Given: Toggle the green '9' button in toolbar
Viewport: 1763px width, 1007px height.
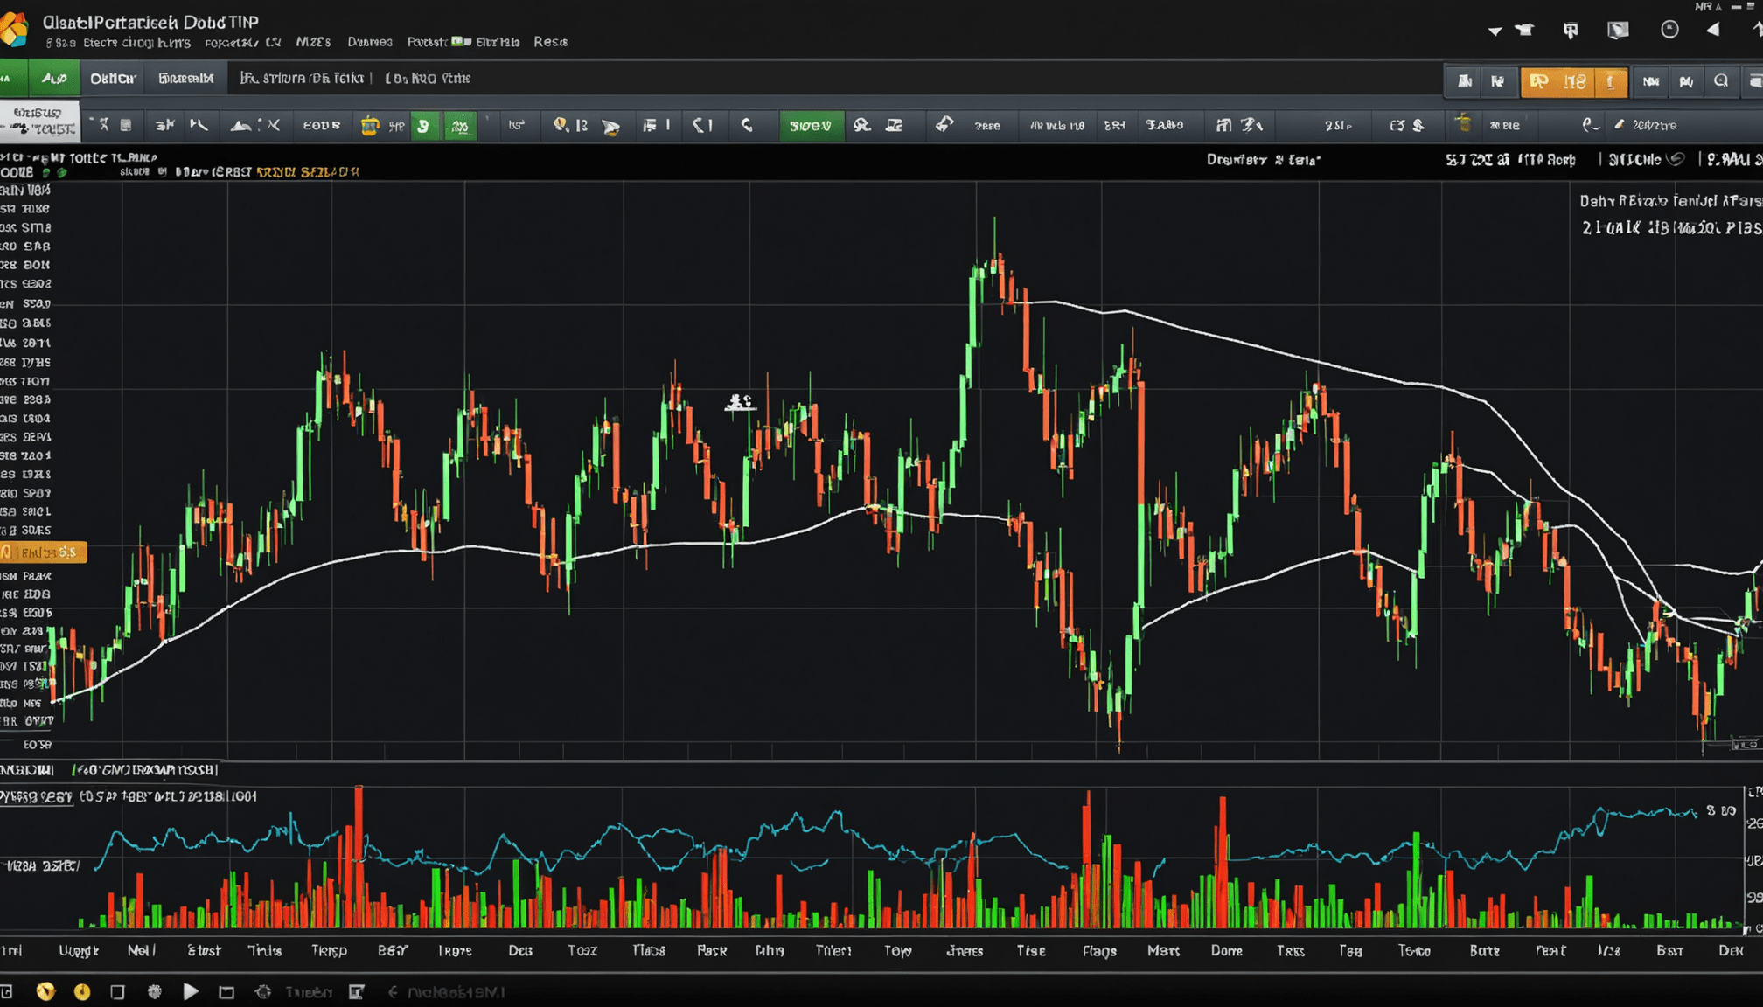Looking at the screenshot, I should [424, 126].
